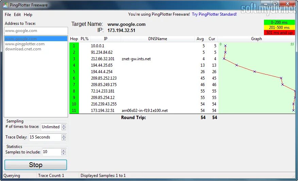Decrease Samples to include value
Image resolution: width=298 pixels, height=181 pixels.
coord(64,154)
